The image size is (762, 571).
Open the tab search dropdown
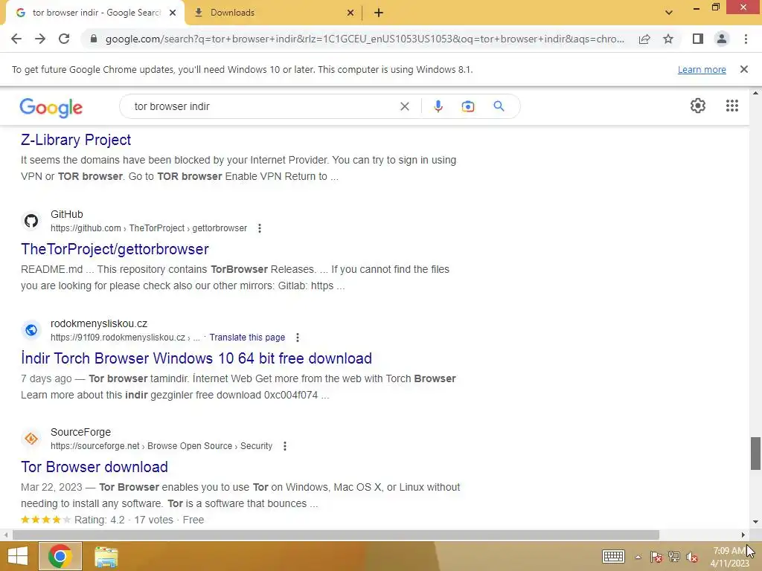tap(669, 13)
